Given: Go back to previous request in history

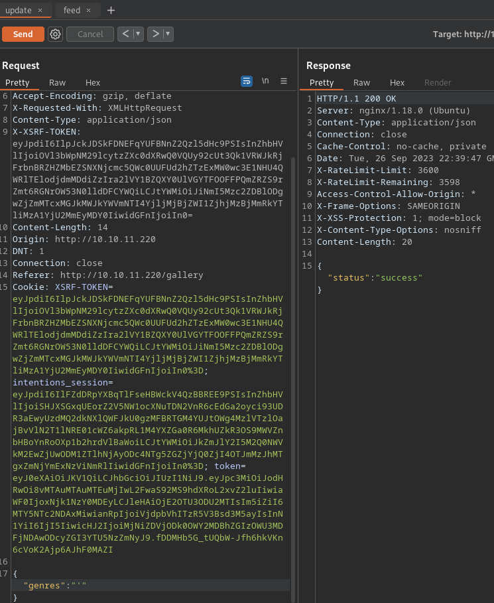Looking at the screenshot, I should pos(125,34).
